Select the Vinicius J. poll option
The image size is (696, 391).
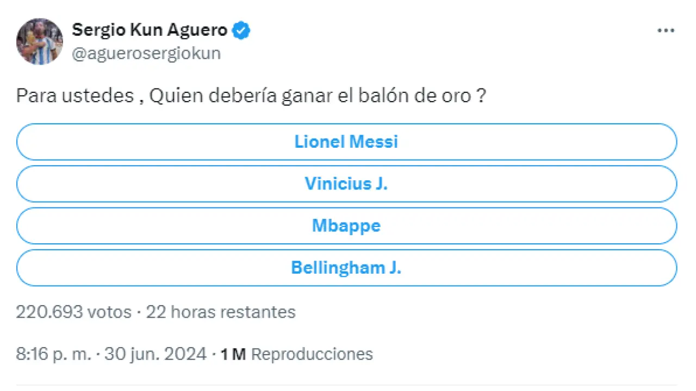click(x=346, y=184)
